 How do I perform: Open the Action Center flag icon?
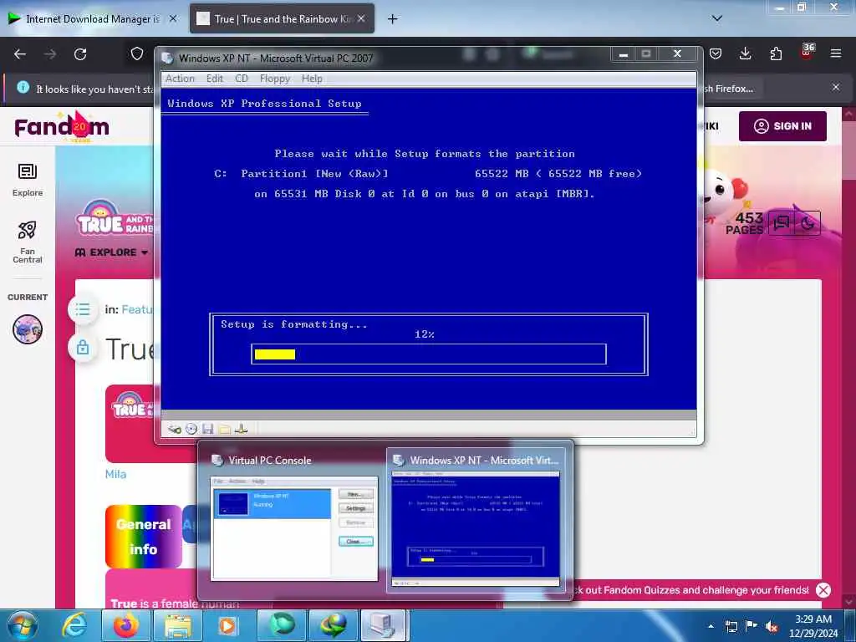752,626
